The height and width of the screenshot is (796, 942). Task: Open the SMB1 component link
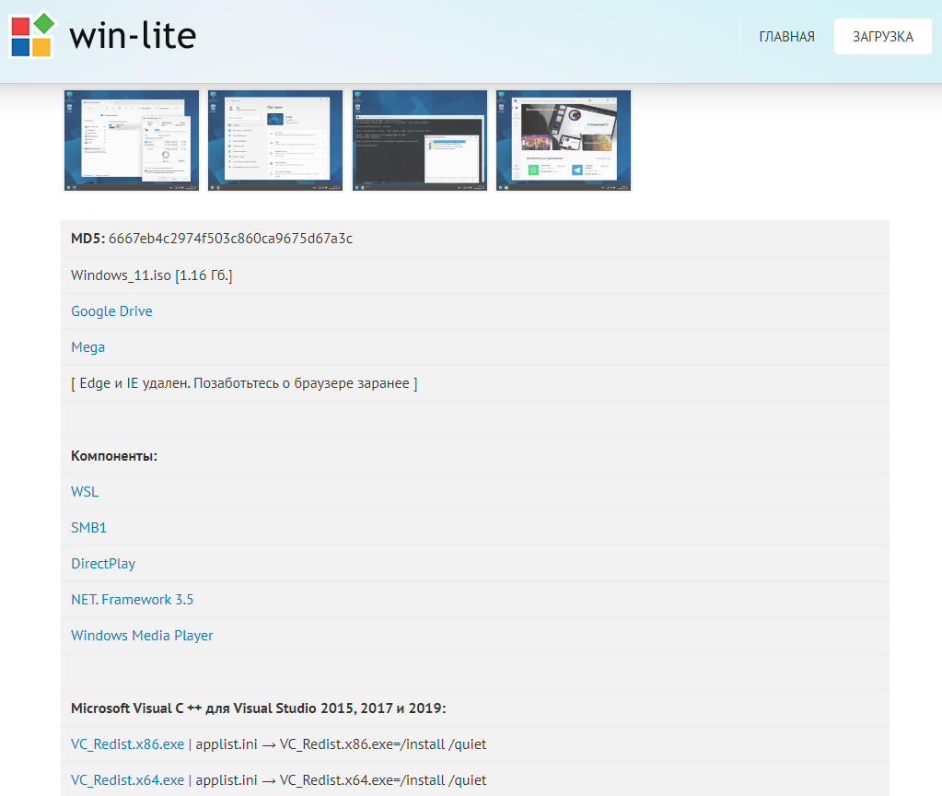click(x=89, y=527)
